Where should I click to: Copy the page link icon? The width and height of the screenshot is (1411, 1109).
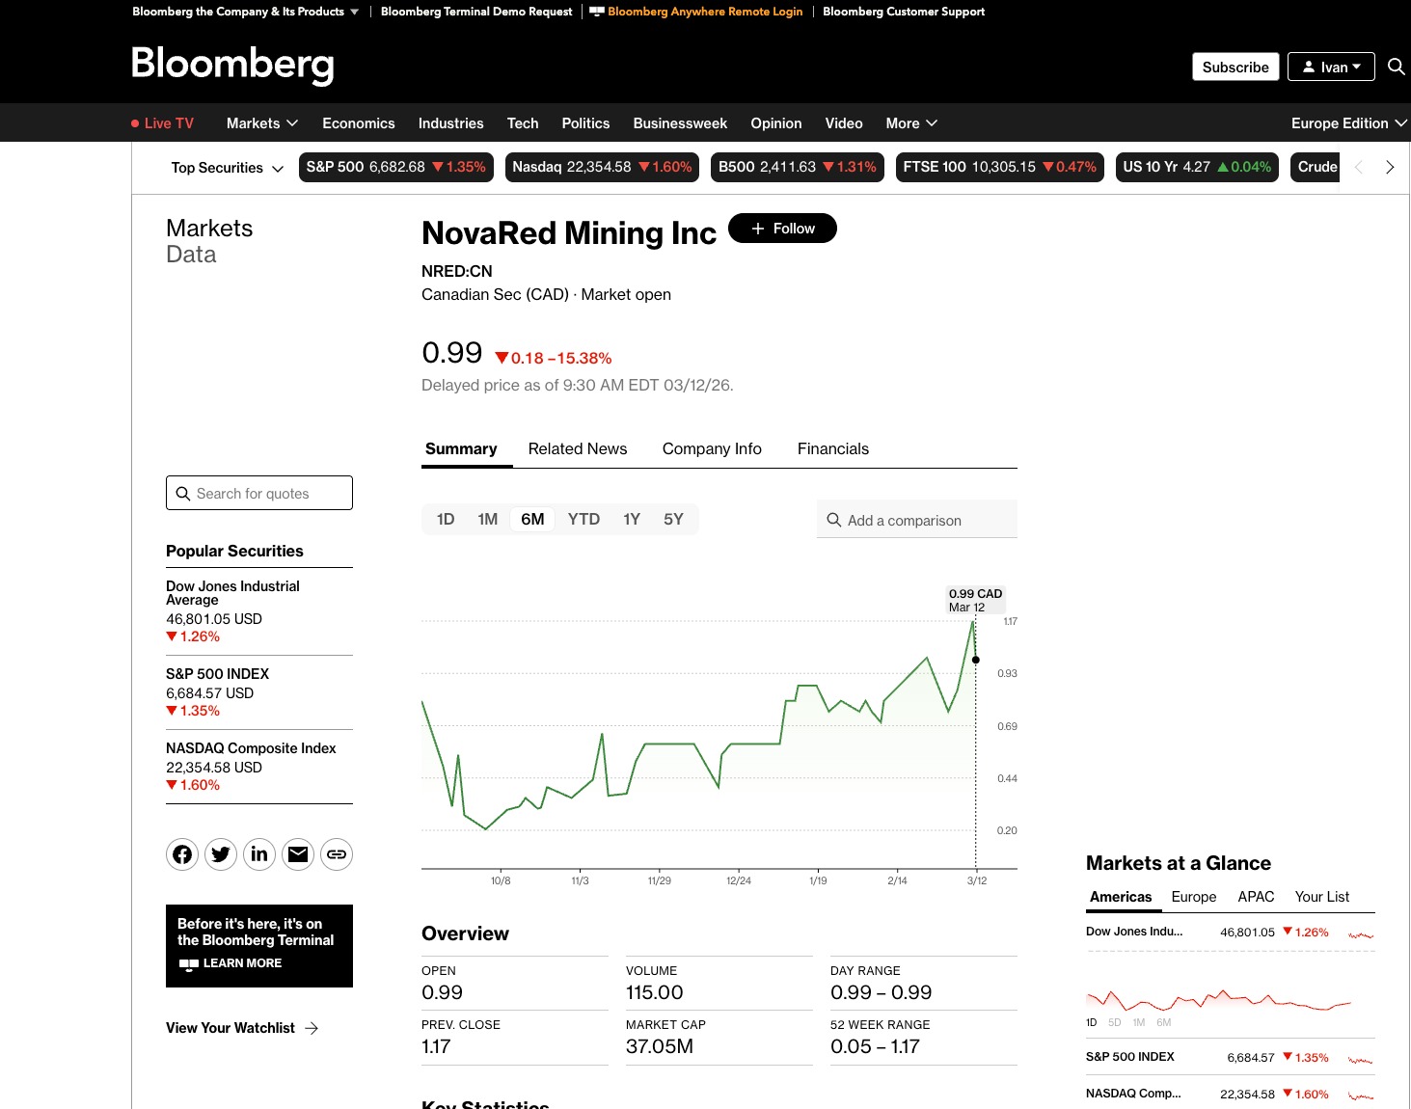click(337, 854)
